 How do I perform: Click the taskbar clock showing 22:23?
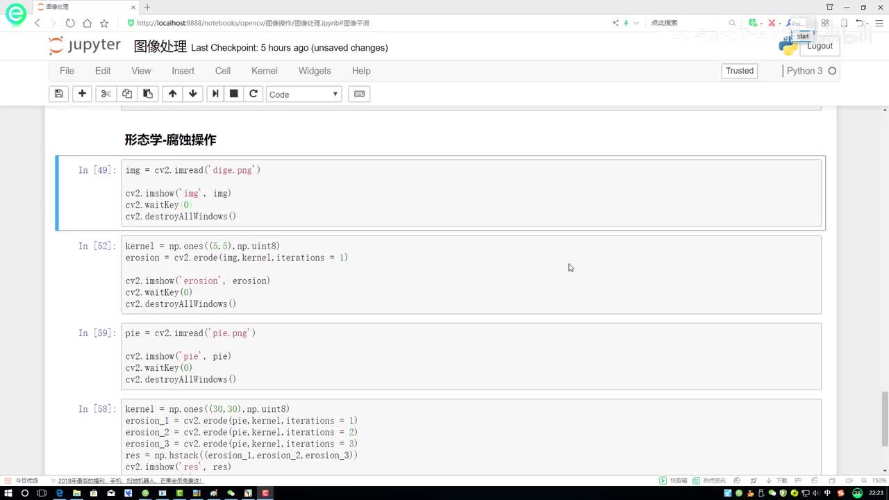point(875,493)
